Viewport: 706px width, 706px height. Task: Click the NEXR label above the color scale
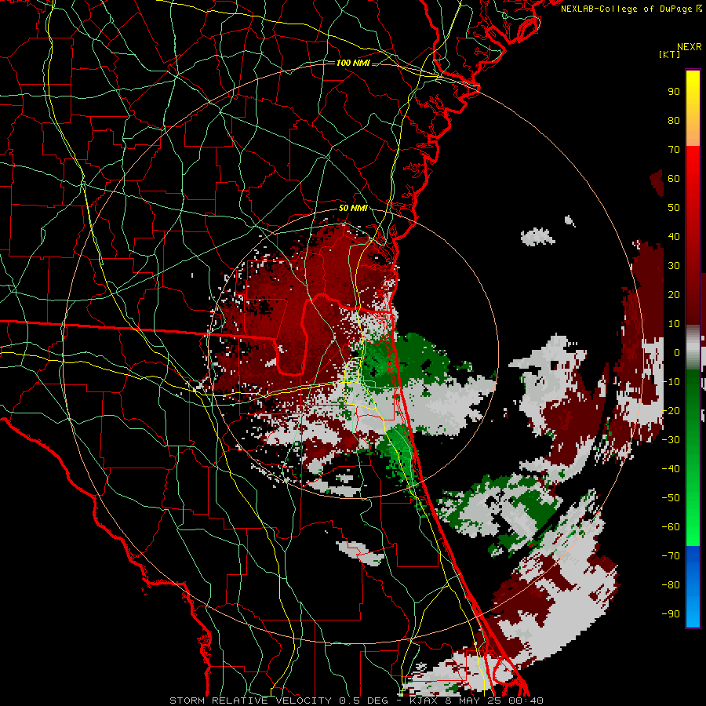pos(689,47)
